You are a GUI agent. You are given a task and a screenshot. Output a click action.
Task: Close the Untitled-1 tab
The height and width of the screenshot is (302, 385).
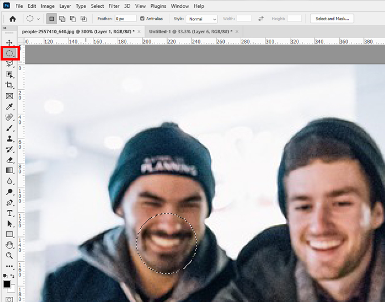coord(237,32)
